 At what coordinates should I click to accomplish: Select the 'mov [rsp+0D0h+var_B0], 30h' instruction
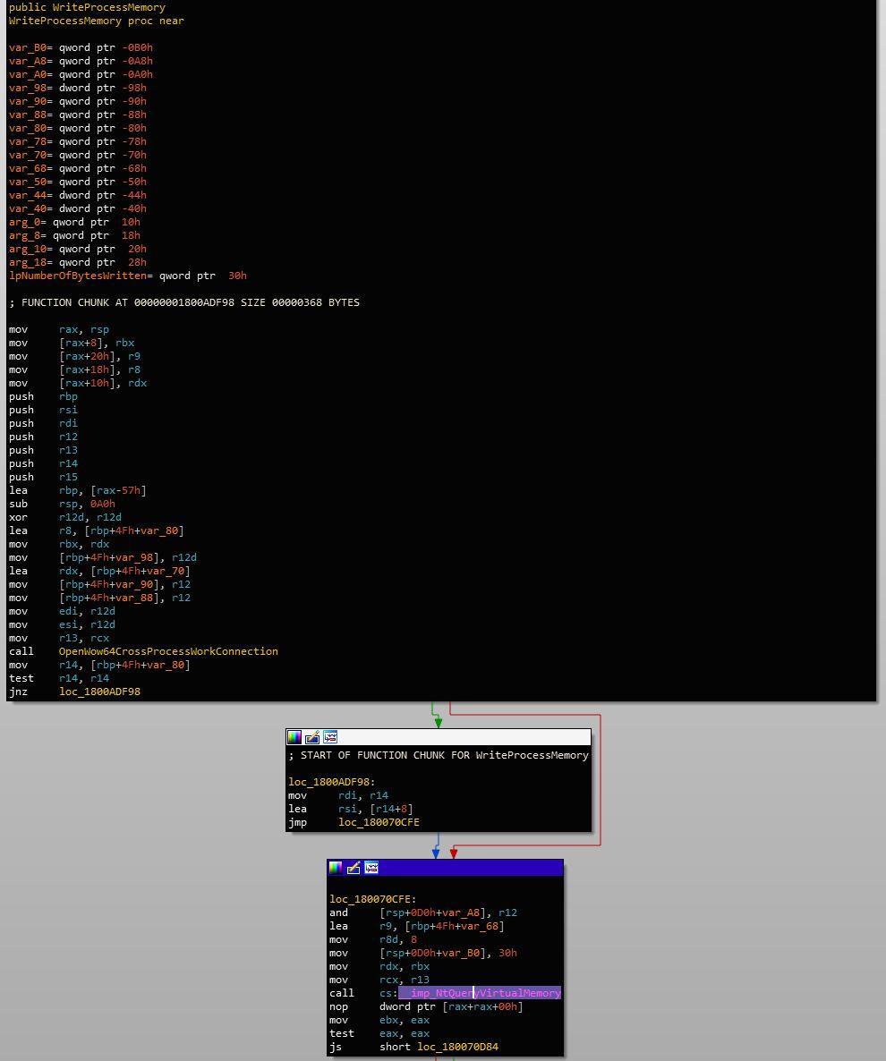(423, 953)
